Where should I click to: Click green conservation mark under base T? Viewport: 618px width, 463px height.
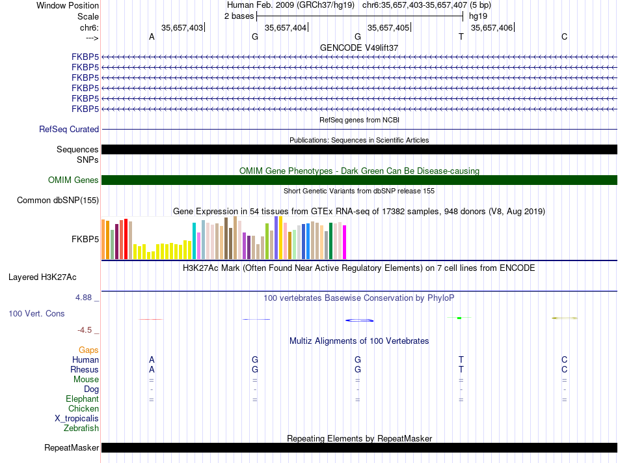(459, 318)
